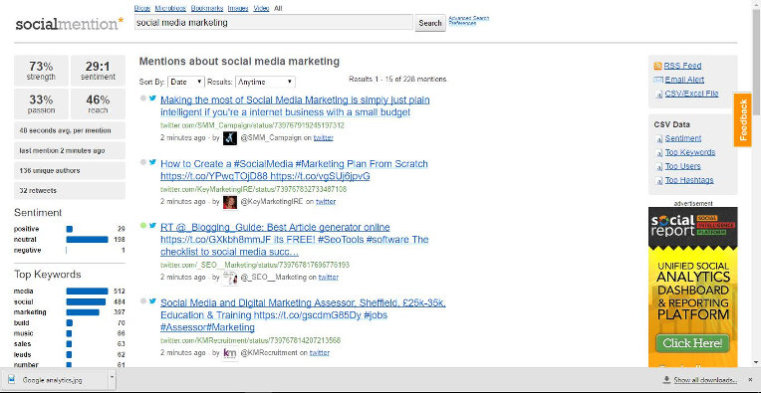Switch to the Bookmarks search tab
The width and height of the screenshot is (761, 393).
(207, 8)
